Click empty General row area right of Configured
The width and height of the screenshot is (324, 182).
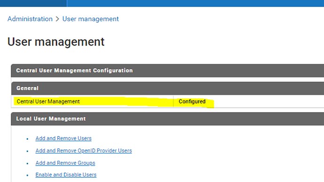(269, 101)
